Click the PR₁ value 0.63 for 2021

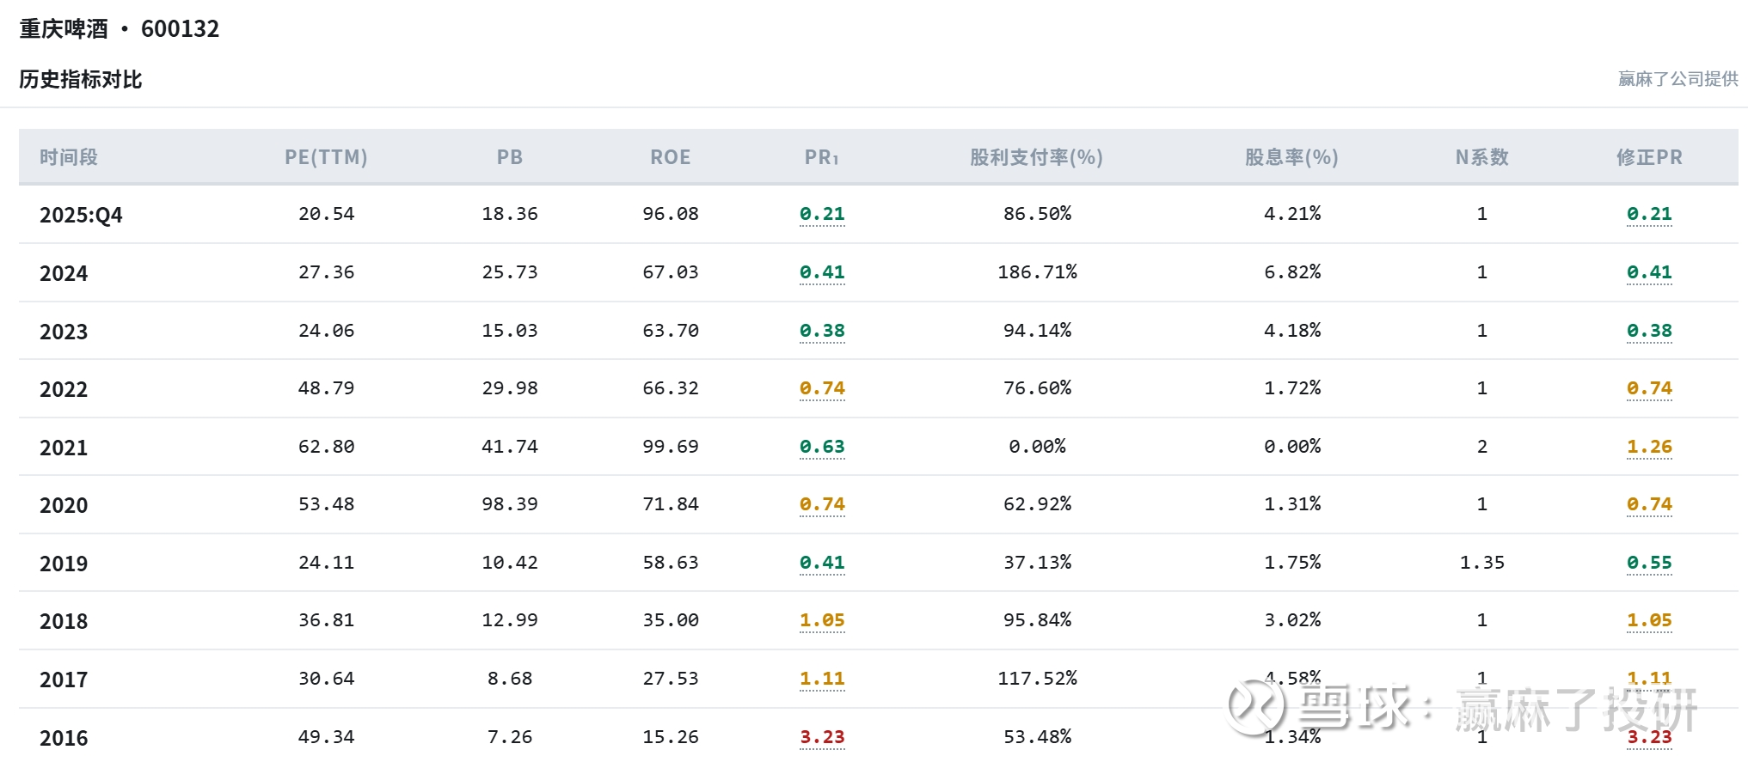[822, 447]
